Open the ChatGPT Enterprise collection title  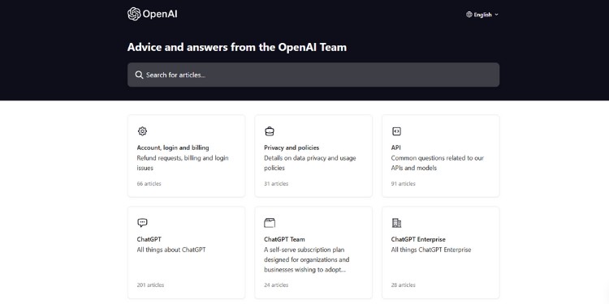[418, 239]
